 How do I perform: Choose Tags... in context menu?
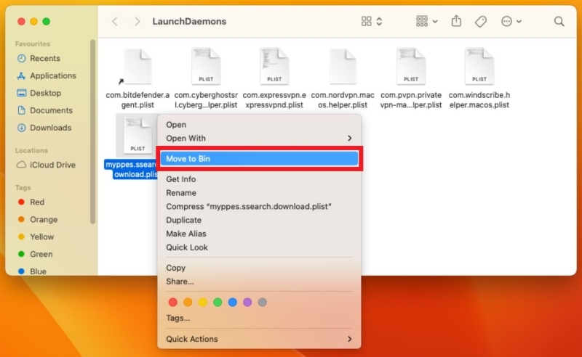coord(259,318)
